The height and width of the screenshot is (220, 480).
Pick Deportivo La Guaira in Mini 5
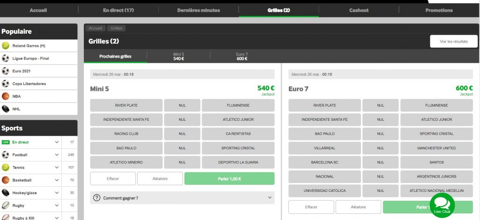(238, 162)
